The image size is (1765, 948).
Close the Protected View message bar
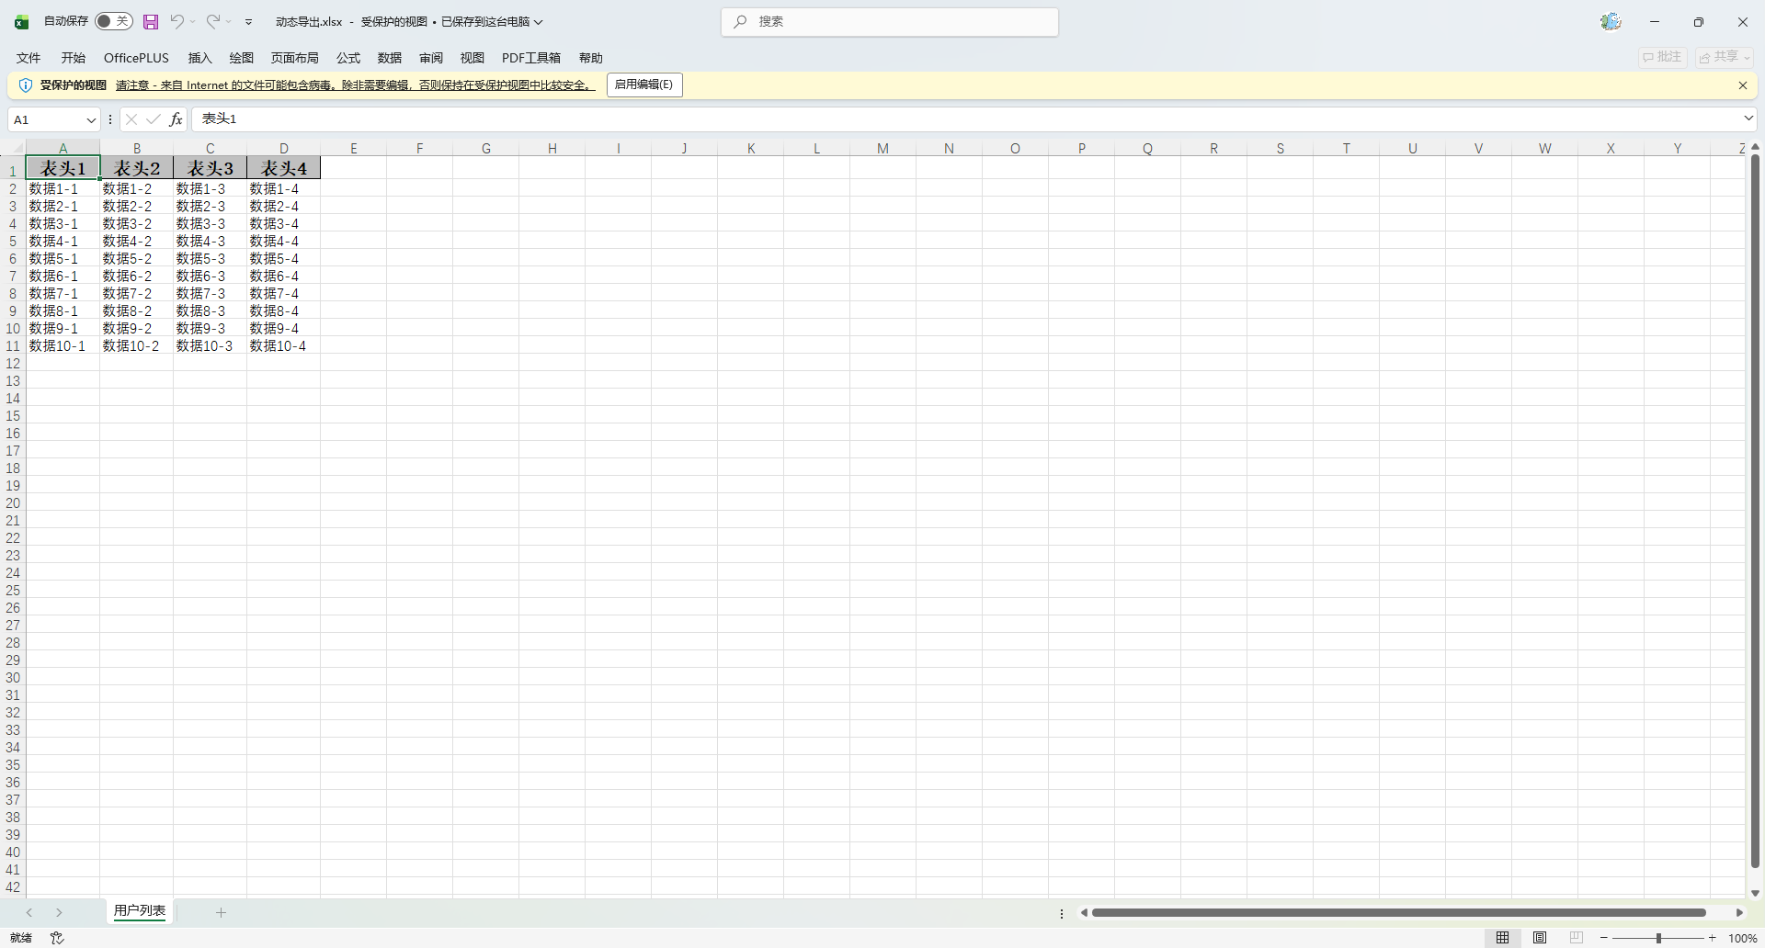(1742, 85)
